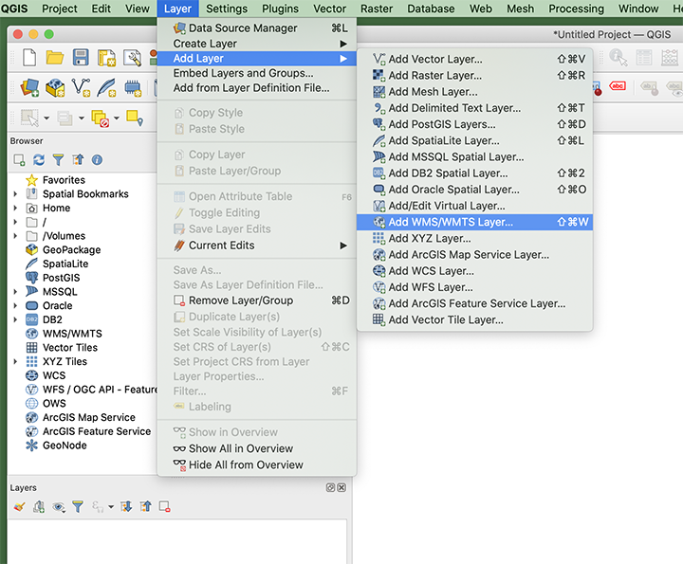This screenshot has height=564, width=683.
Task: Select GeoNode in the Browser tree
Action: pyautogui.click(x=65, y=446)
